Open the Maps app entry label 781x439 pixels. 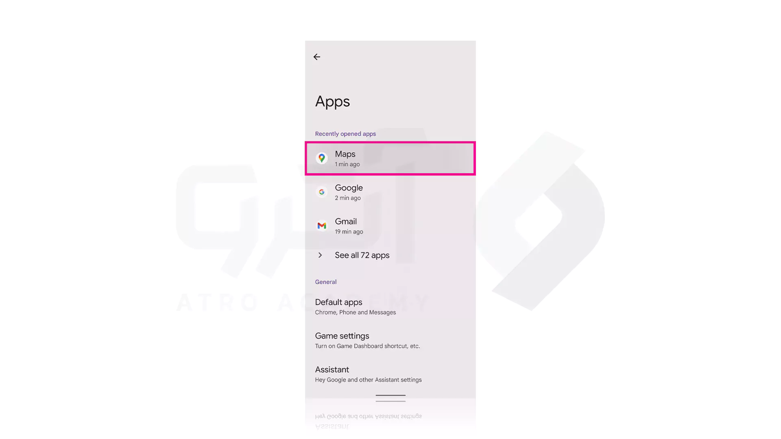(x=345, y=154)
